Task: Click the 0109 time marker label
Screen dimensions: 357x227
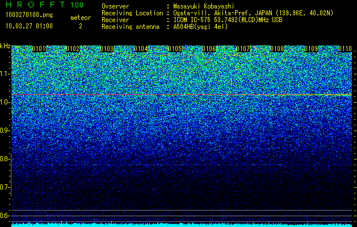Action: [311, 49]
